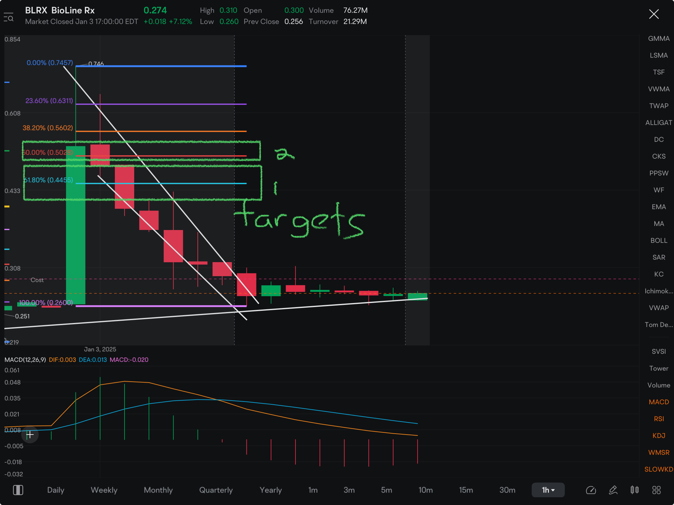Select the large green hourly candle
The width and height of the screenshot is (674, 505).
[x=76, y=225]
